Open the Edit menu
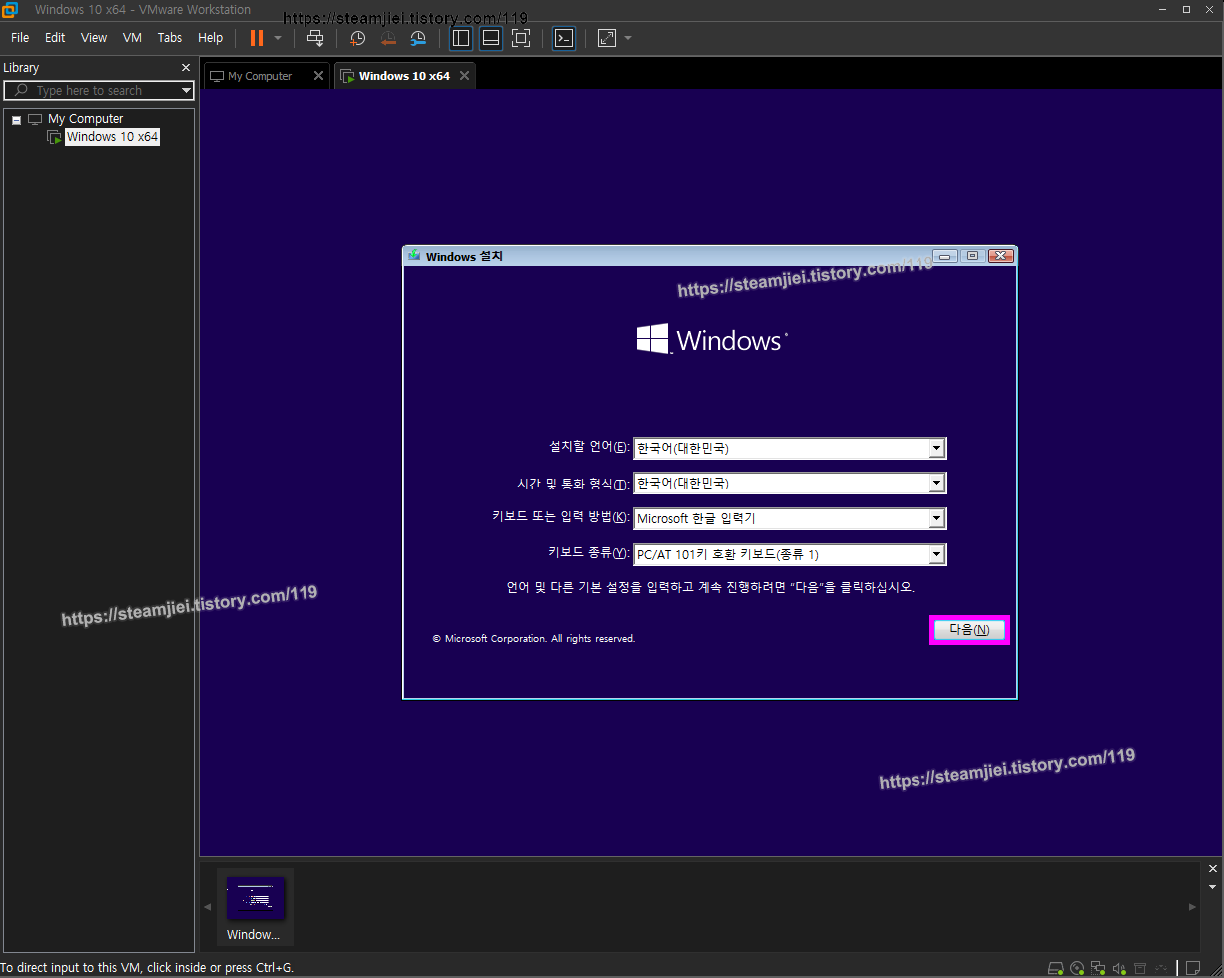1224x978 pixels. pos(55,37)
